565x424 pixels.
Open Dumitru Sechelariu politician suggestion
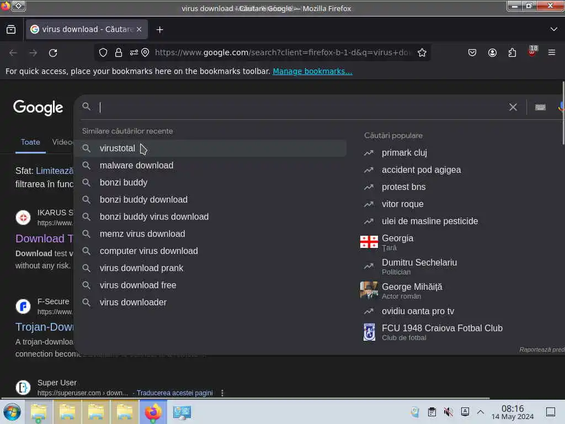pyautogui.click(x=419, y=267)
